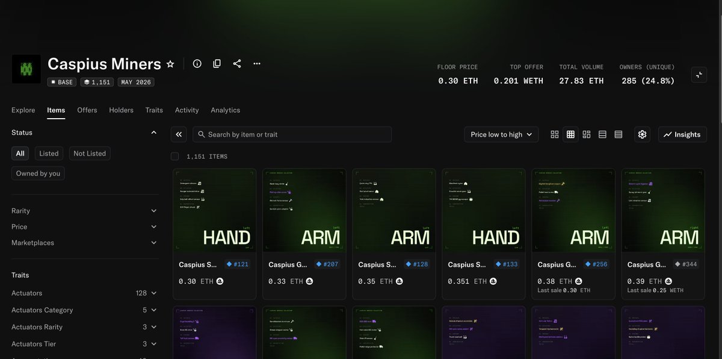This screenshot has height=359, width=722.
Task: Enable the Owned by you filter
Action: coord(38,173)
